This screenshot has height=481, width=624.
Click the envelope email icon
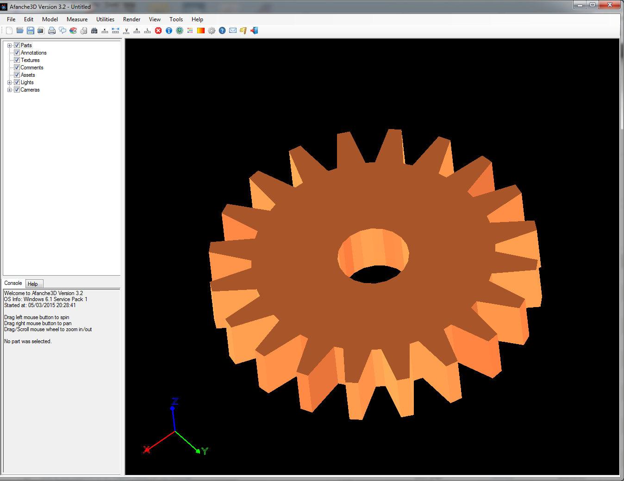(233, 31)
